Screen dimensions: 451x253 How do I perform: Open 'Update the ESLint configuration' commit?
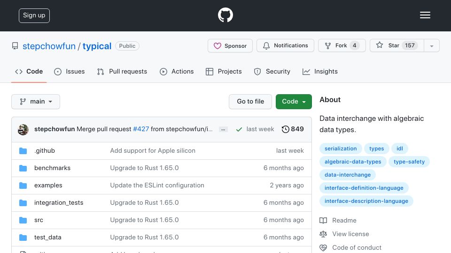click(x=157, y=186)
